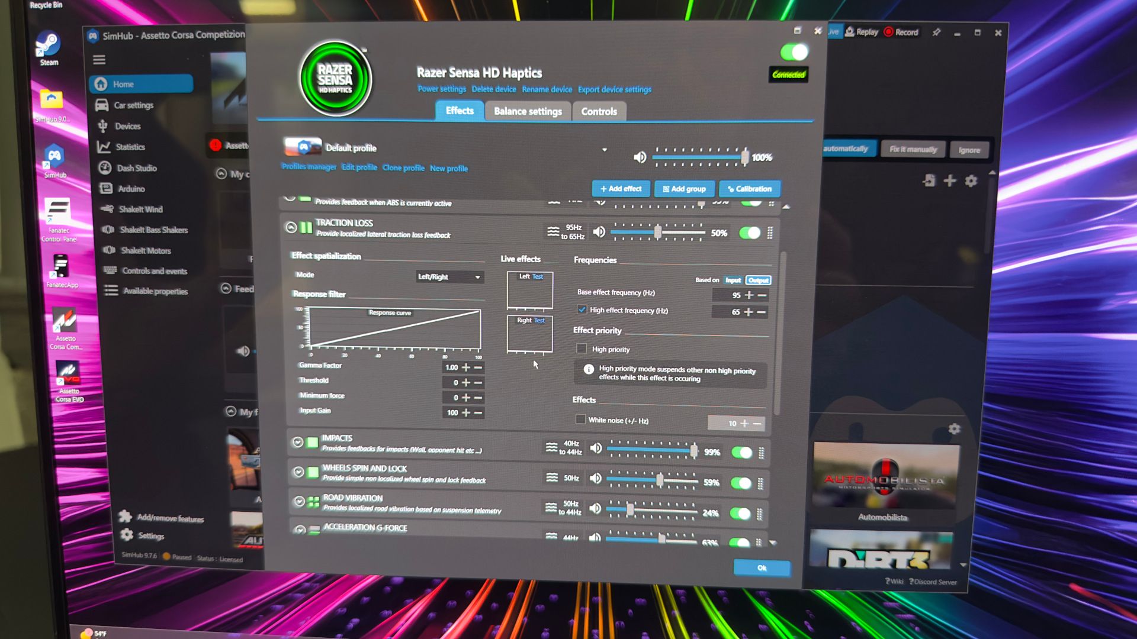
Task: Open the Default profile dropdown
Action: (x=604, y=150)
